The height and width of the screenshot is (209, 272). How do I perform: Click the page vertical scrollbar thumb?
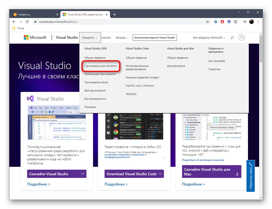261,49
